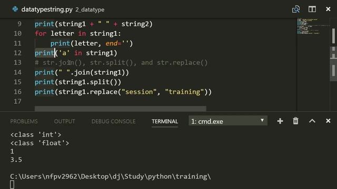Close the terminal panel
The width and height of the screenshot is (337, 189).
click(x=328, y=121)
